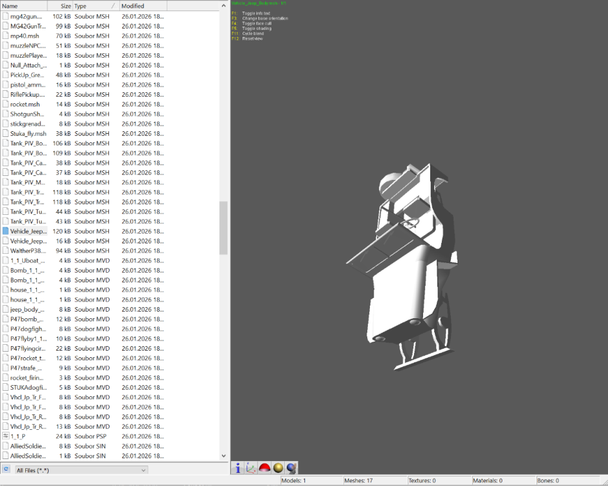
Task: Sort by the Size column header
Action: coord(60,6)
